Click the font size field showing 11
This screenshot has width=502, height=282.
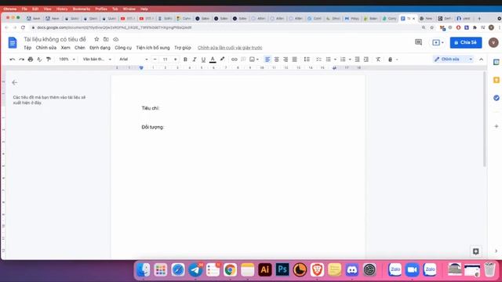pyautogui.click(x=166, y=60)
